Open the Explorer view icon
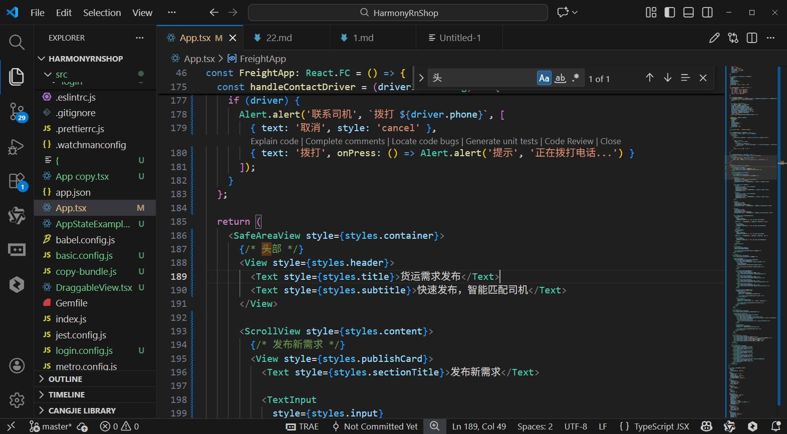787x434 pixels. 17,77
